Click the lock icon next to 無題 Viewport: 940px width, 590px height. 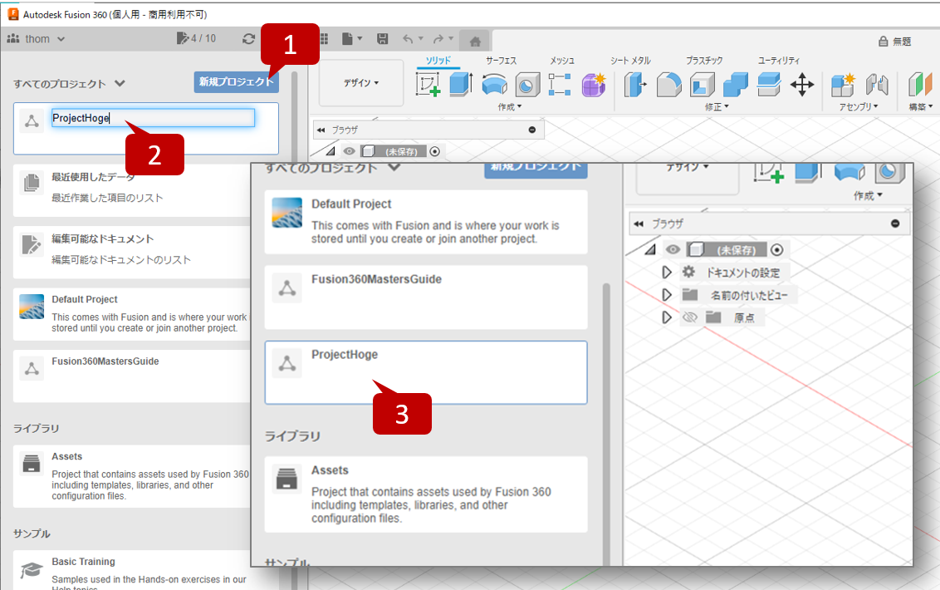[883, 42]
